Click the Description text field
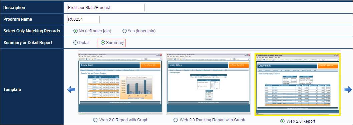The height and width of the screenshot is (125, 353). click(x=106, y=7)
